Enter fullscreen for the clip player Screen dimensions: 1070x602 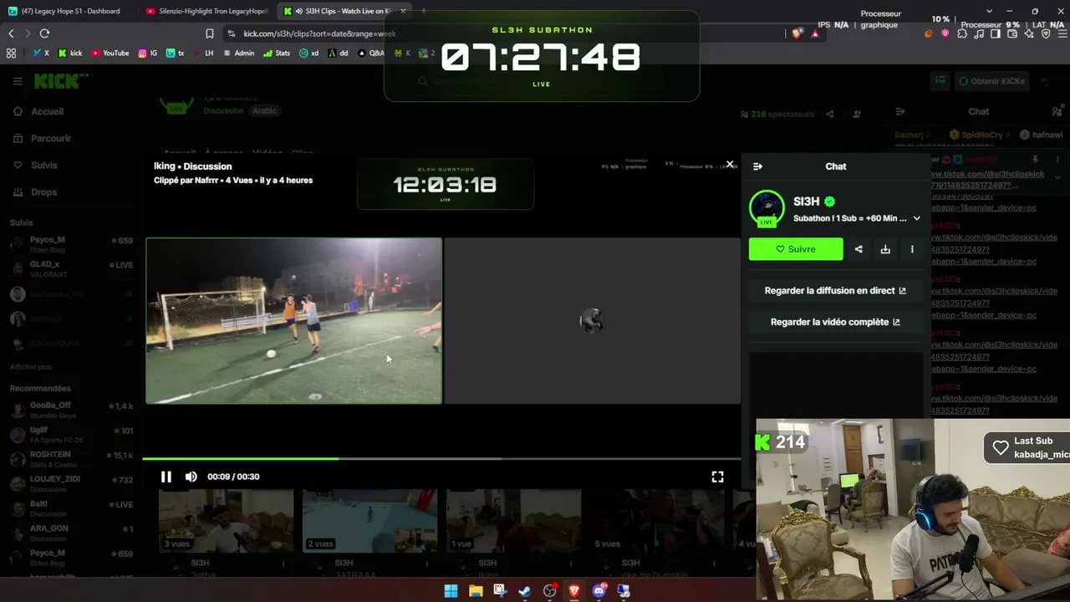pyautogui.click(x=717, y=477)
